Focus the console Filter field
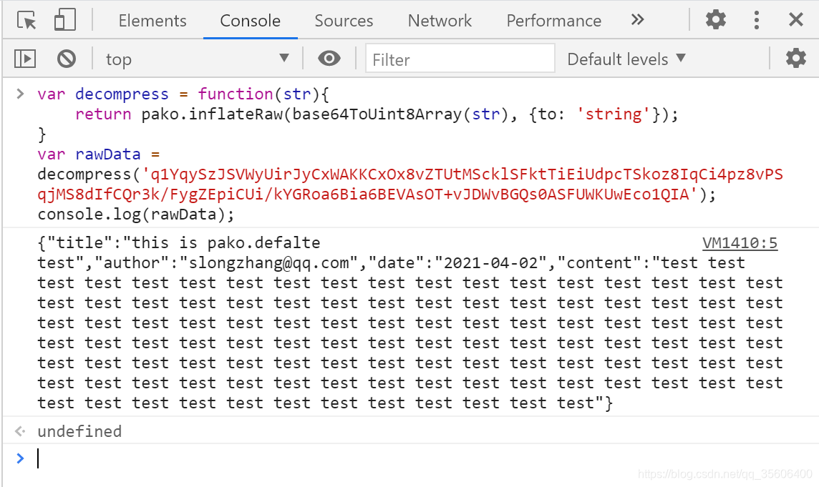 tap(460, 59)
